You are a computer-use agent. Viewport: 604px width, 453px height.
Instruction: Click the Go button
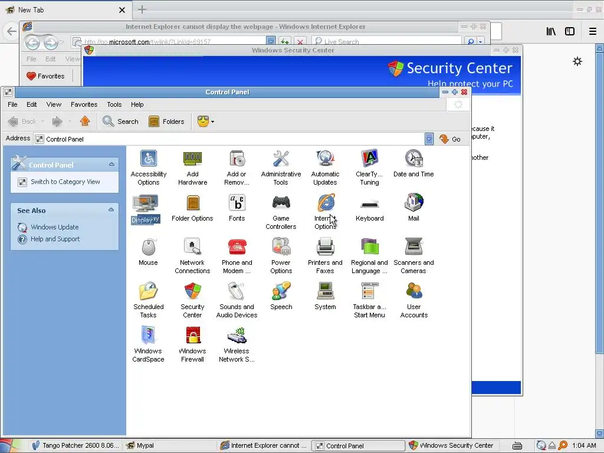pos(450,139)
